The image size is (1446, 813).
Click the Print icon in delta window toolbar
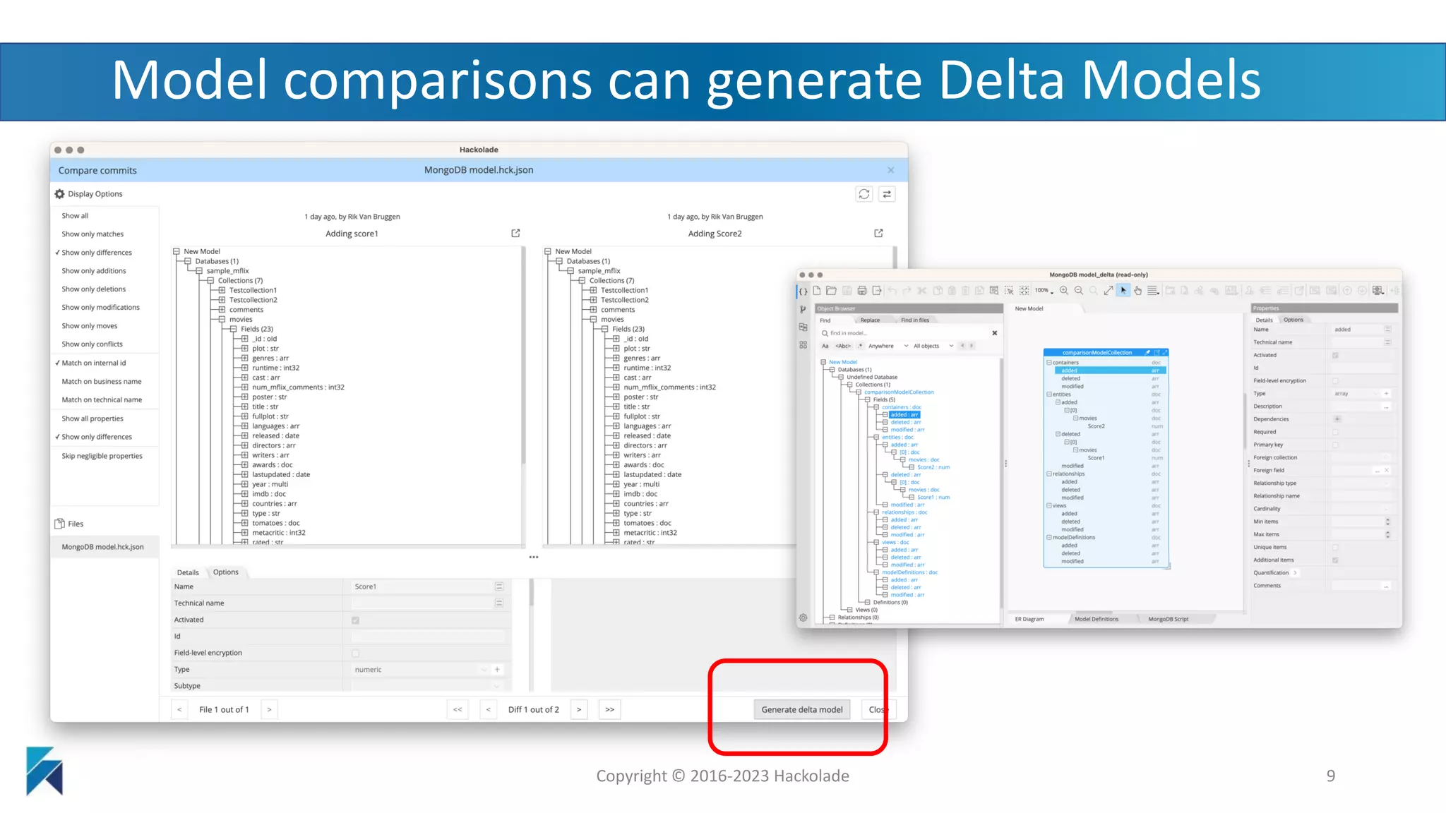(862, 291)
